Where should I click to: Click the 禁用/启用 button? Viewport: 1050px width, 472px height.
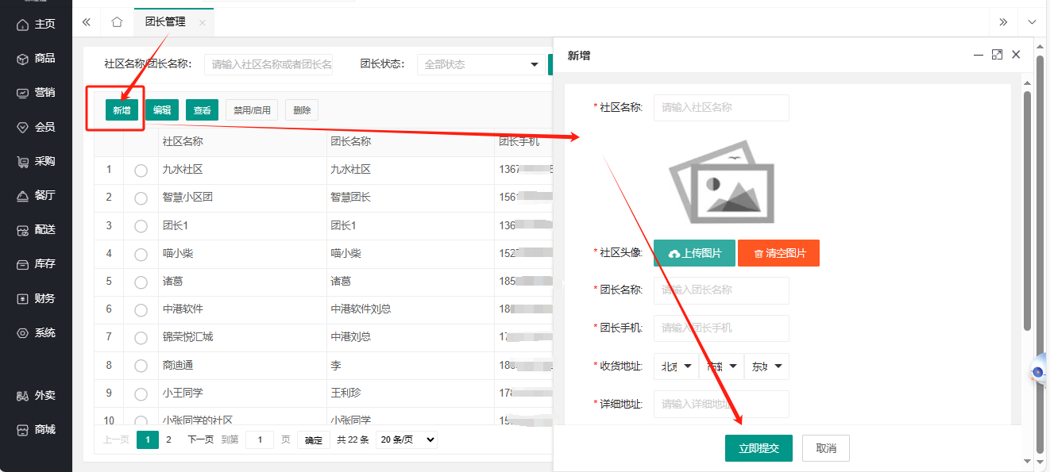pyautogui.click(x=252, y=110)
